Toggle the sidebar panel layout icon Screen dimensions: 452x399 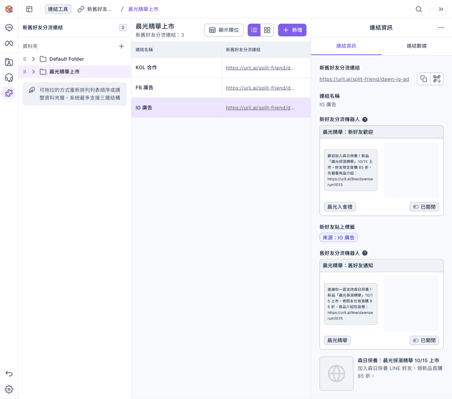(29, 9)
